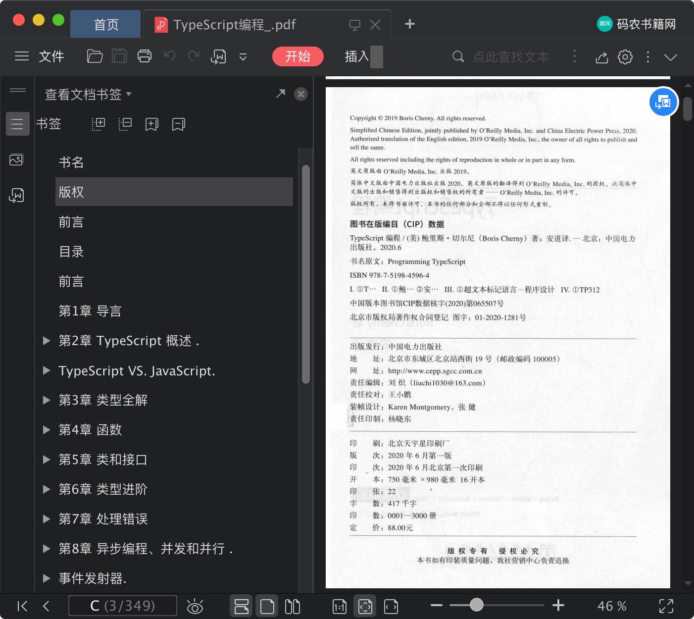Viewport: 694px width, 619px height.
Task: Click the 点此查找文本 search field
Action: [511, 57]
